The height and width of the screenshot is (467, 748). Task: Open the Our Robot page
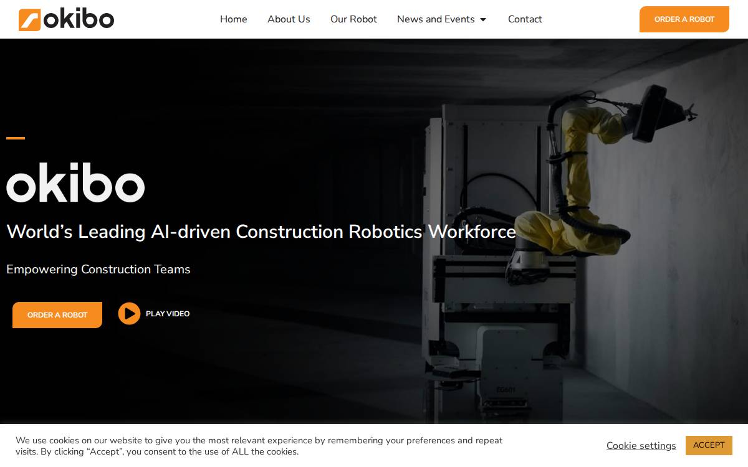click(353, 19)
